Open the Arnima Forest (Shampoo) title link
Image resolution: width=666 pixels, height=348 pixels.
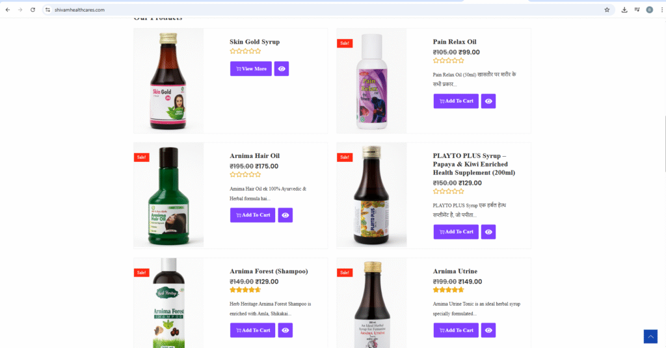pos(269,271)
